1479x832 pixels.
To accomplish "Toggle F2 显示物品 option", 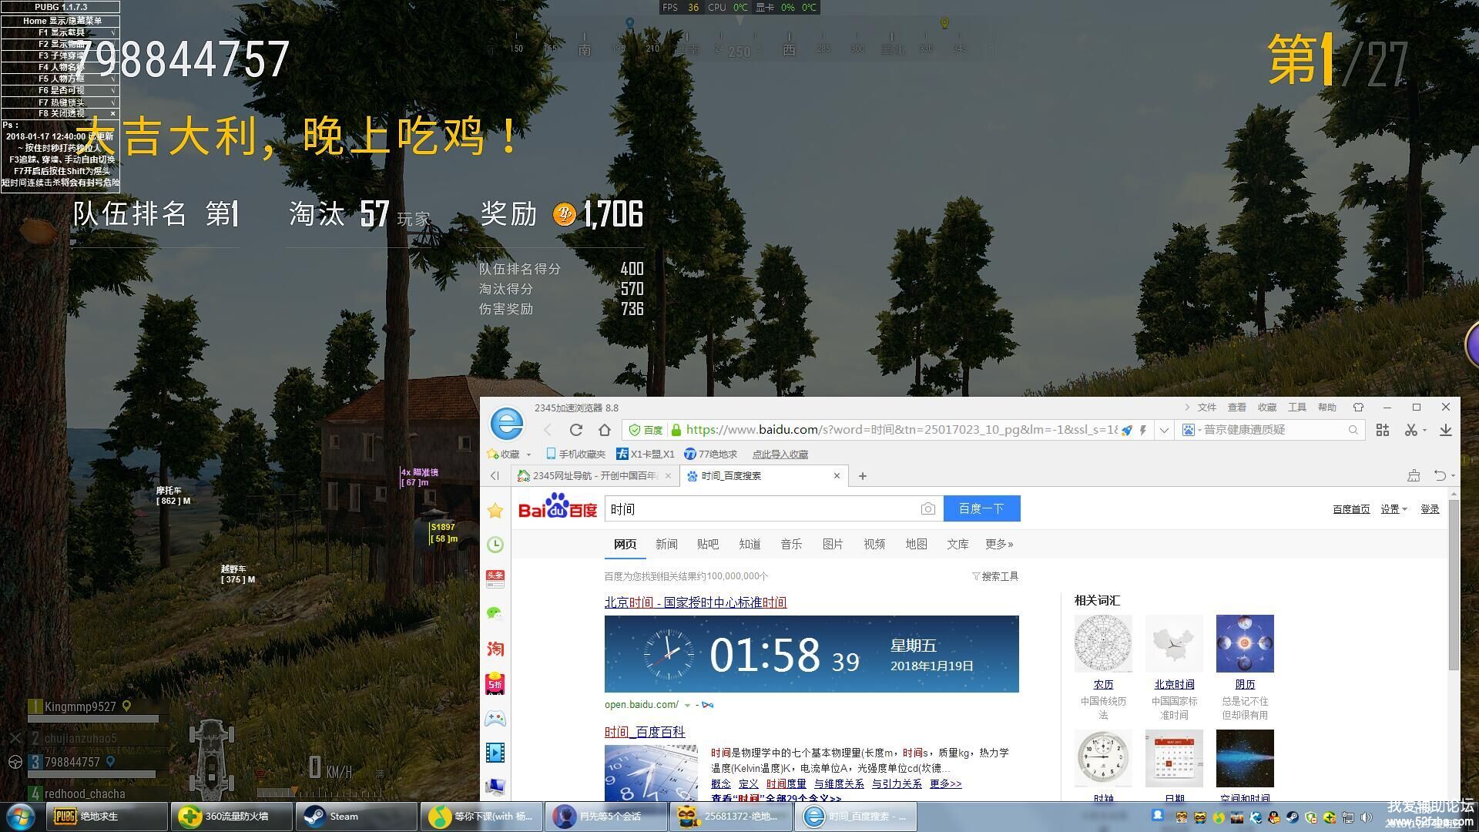I will point(61,44).
